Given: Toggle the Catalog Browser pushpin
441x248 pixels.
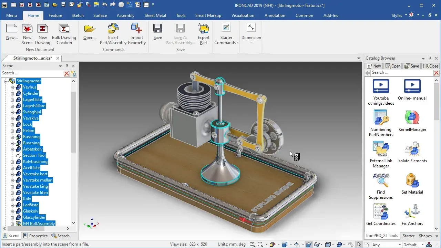Looking at the screenshot, I should (x=430, y=58).
